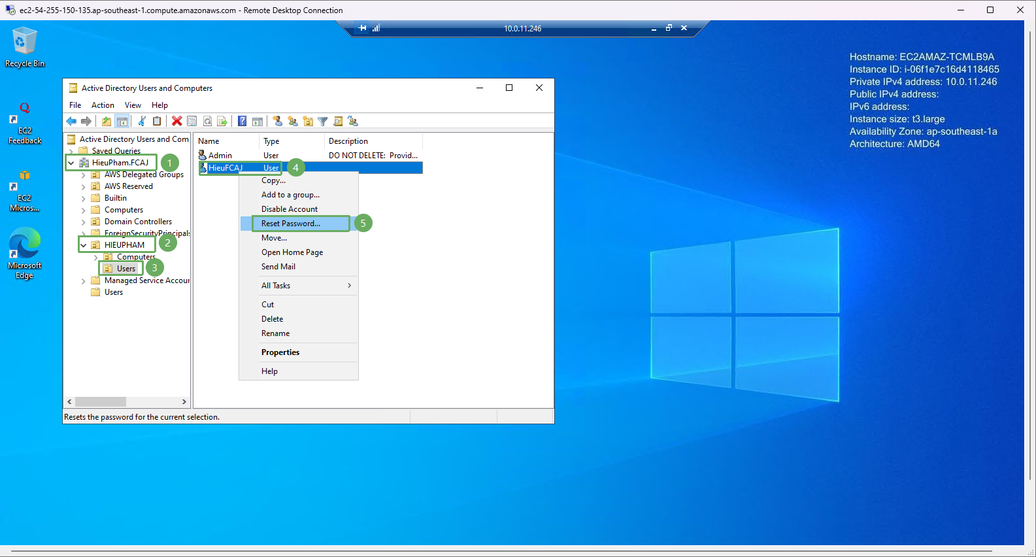Select Open Home Page menu entry
The width and height of the screenshot is (1036, 557).
point(299,252)
